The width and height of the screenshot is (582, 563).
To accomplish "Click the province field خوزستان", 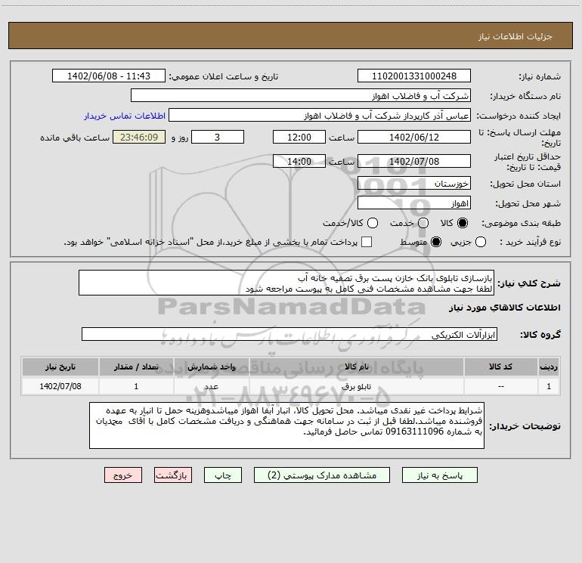I will (414, 183).
